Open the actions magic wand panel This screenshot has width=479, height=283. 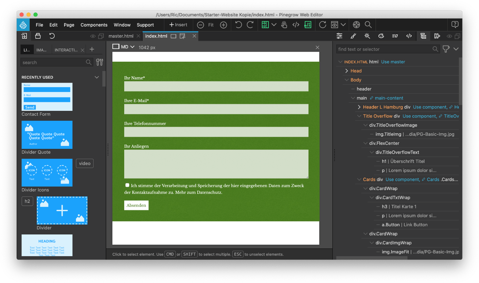367,36
